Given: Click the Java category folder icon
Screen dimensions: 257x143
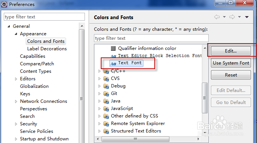Looking at the screenshot, I should coord(106,101).
